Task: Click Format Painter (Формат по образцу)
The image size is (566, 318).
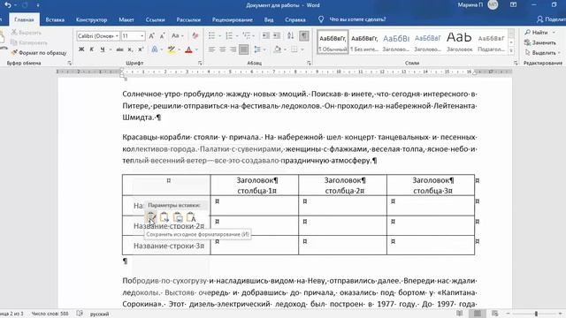Action: (39, 53)
